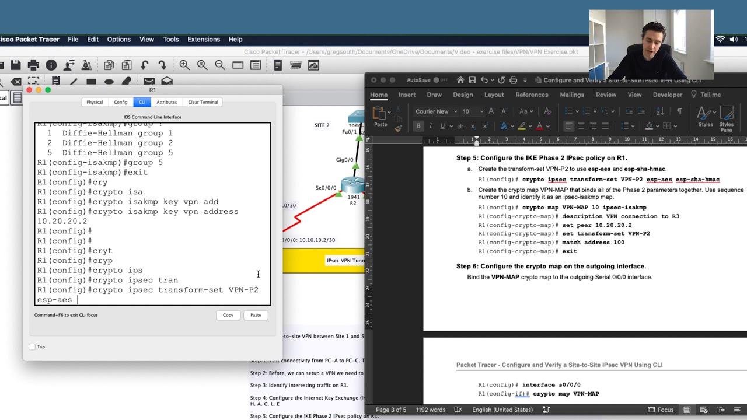Apply the red font color in Word
The height and width of the screenshot is (420, 747).
point(539,126)
